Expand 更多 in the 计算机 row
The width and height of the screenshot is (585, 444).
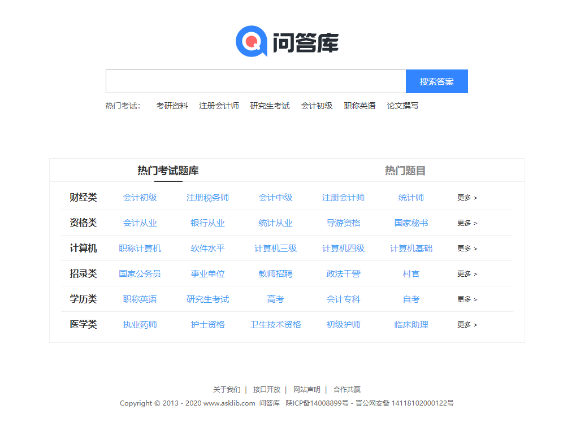(467, 249)
